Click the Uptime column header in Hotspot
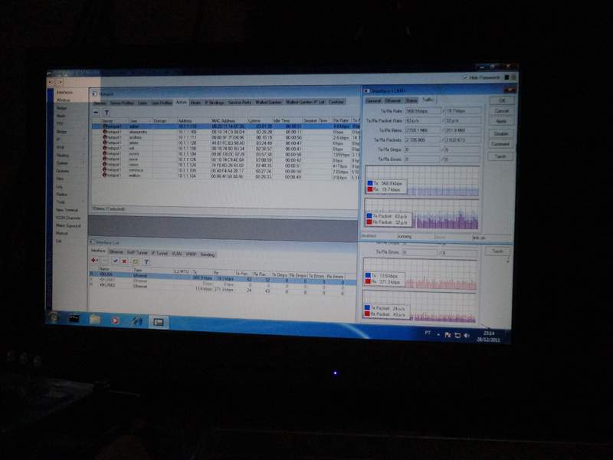 click(260, 120)
